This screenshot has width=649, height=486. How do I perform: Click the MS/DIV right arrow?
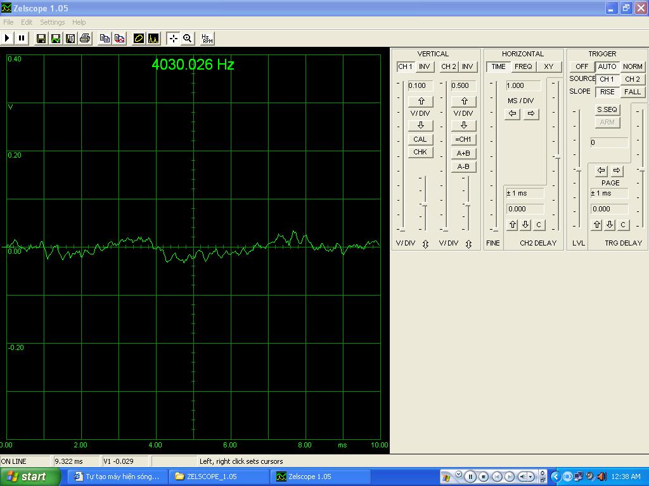point(531,114)
